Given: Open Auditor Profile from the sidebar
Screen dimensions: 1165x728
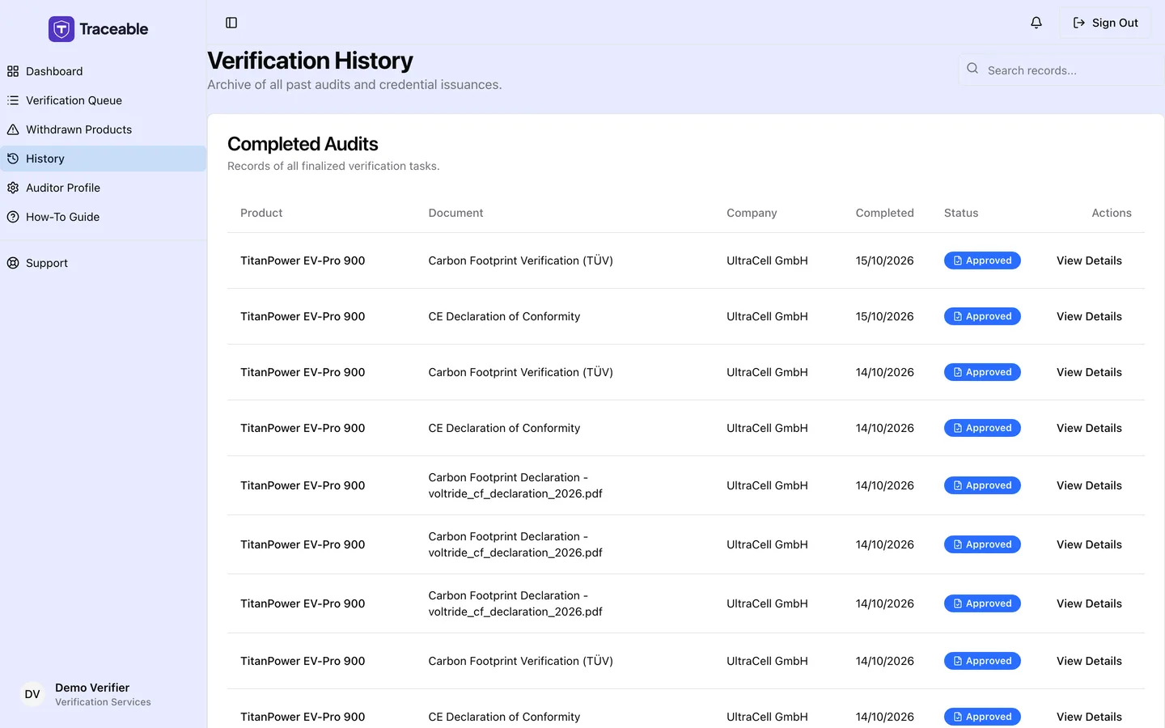Looking at the screenshot, I should [x=104, y=188].
